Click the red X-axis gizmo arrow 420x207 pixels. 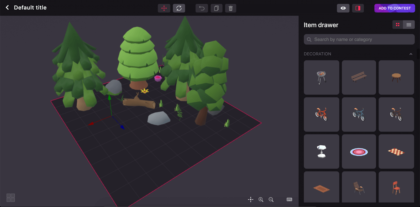91,124
